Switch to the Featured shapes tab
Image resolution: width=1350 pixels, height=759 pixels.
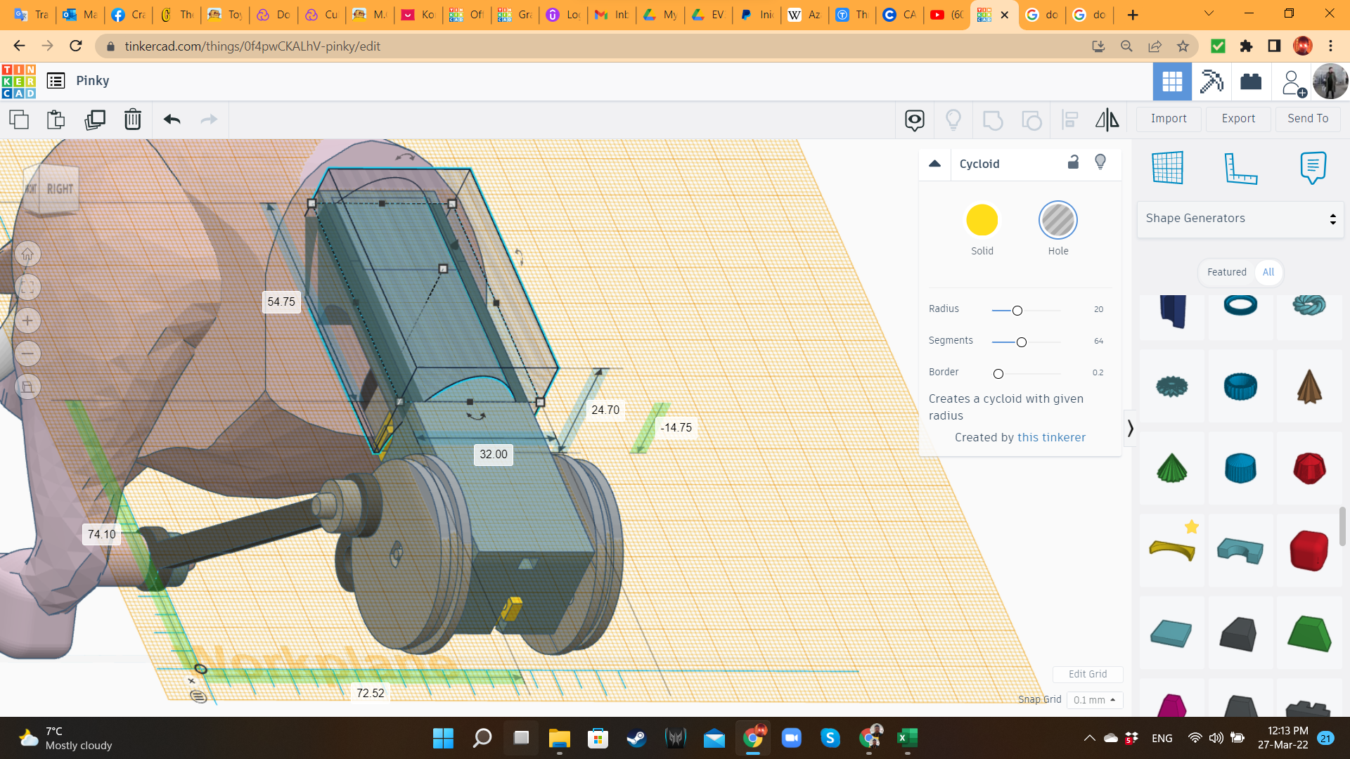pyautogui.click(x=1226, y=272)
